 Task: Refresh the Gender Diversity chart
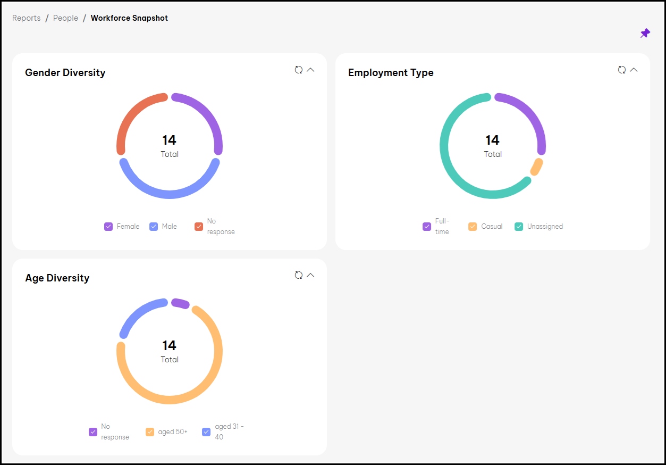[x=299, y=70]
